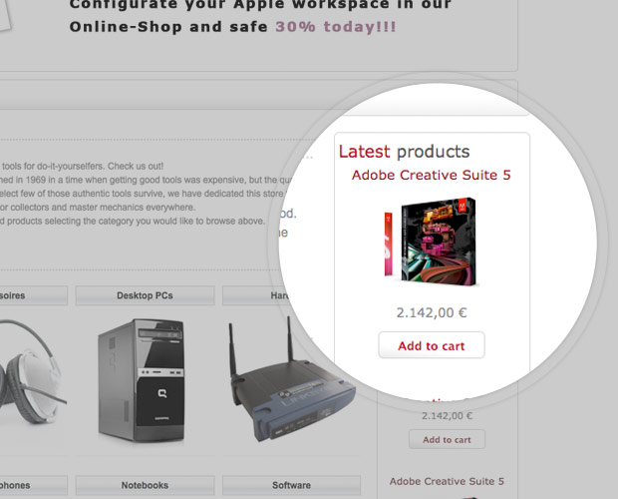This screenshot has height=499, width=618.
Task: Open the Adobe Creative Suite 5 title link
Action: (432, 175)
